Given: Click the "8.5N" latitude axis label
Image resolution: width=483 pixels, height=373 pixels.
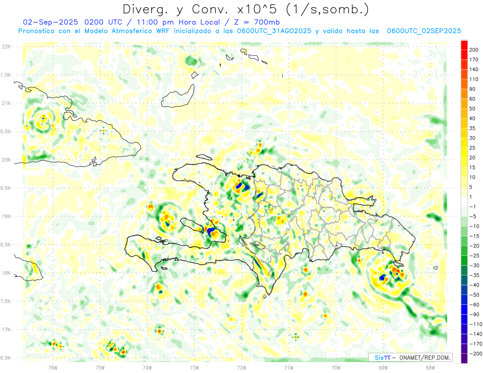Looking at the screenshot, I should (6, 245).
